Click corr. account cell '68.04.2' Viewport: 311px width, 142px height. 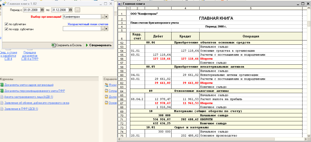coord(137,99)
